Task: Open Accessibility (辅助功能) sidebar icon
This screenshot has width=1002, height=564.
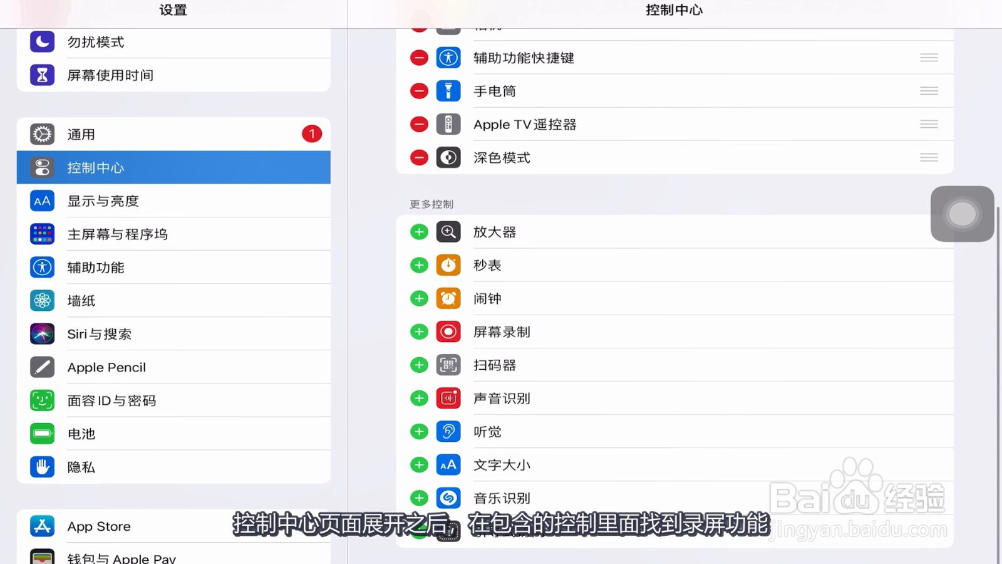Action: tap(42, 268)
